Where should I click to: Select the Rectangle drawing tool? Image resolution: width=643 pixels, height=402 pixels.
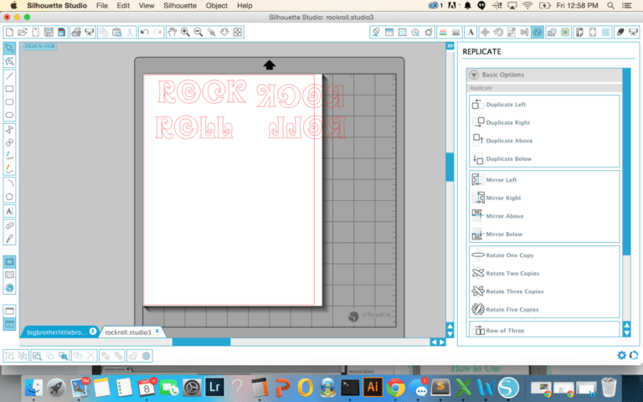[x=9, y=89]
